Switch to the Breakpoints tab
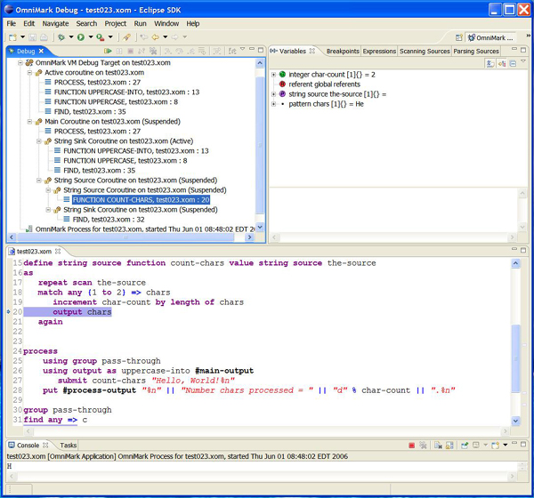534x498 pixels. click(343, 51)
